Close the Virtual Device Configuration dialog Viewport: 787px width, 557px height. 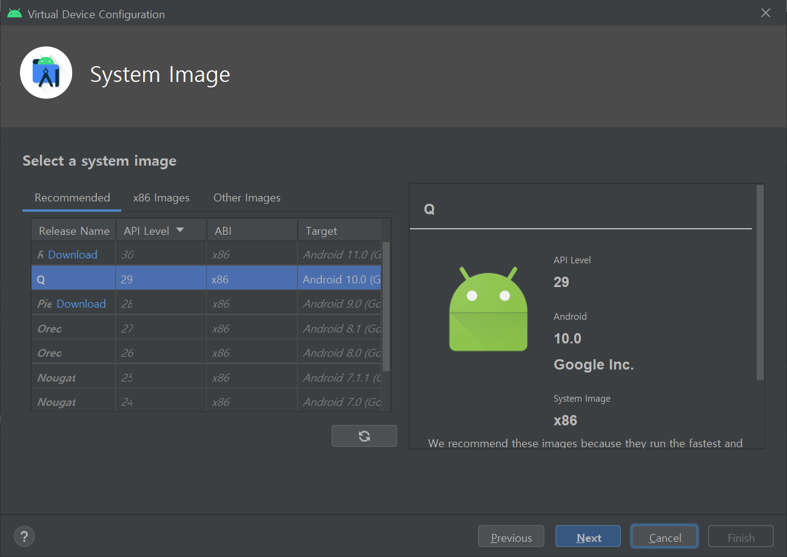click(766, 13)
